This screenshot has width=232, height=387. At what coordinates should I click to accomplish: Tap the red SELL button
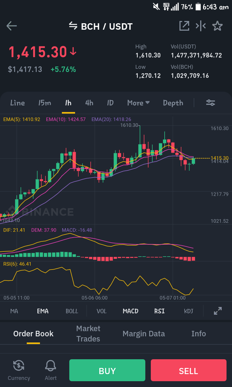click(188, 370)
